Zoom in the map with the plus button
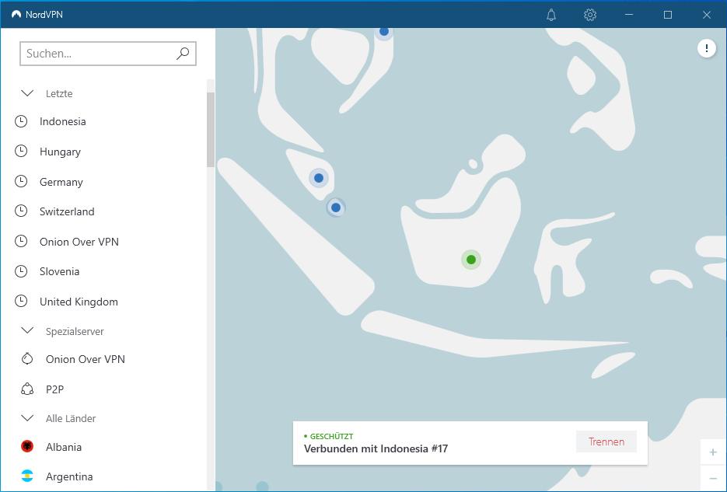The width and height of the screenshot is (727, 492). pos(713,452)
